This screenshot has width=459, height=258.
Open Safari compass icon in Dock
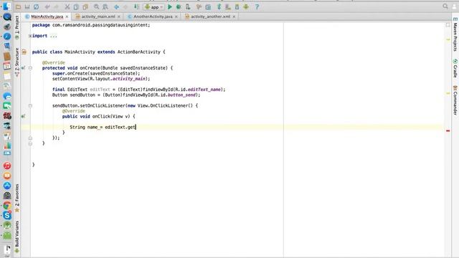coord(7,37)
